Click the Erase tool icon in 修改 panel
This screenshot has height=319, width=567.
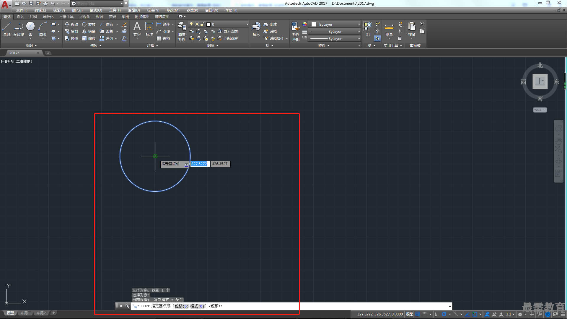point(124,24)
